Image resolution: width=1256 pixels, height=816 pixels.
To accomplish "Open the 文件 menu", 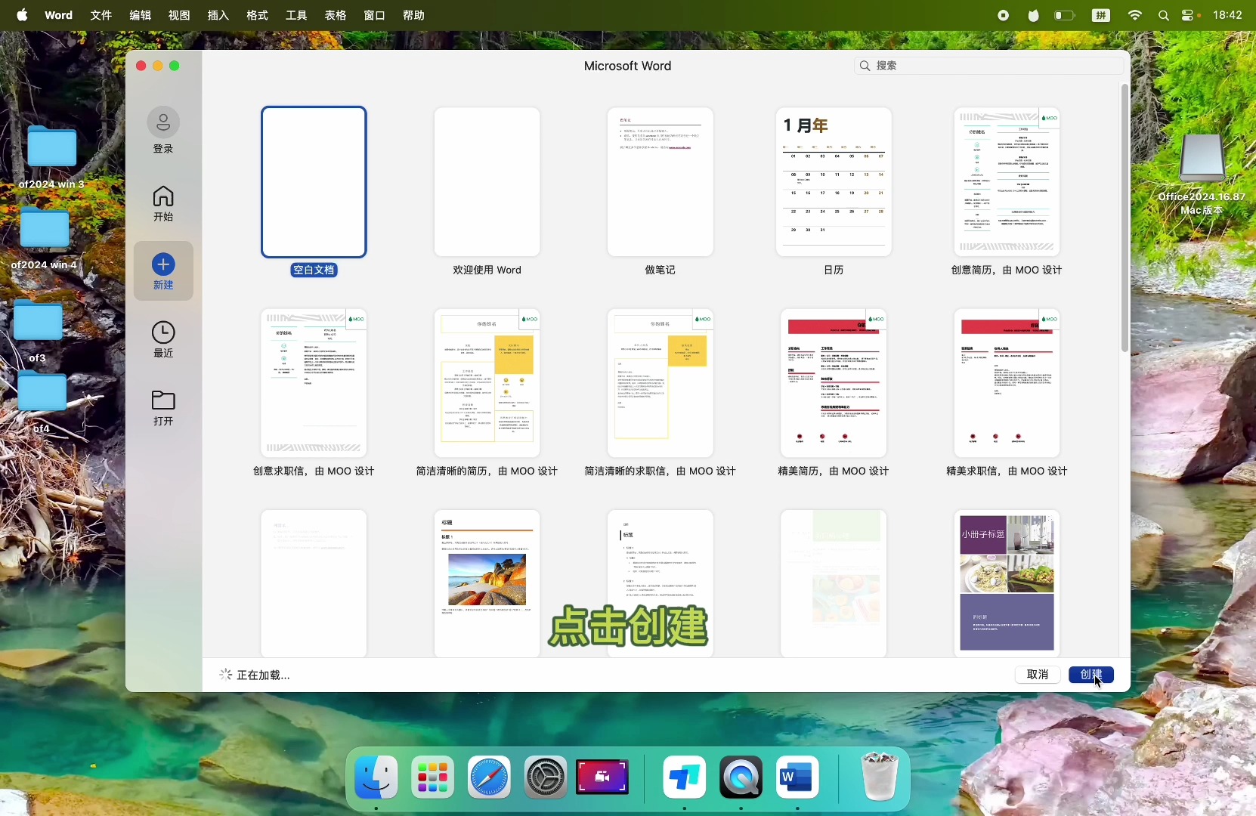I will [101, 15].
